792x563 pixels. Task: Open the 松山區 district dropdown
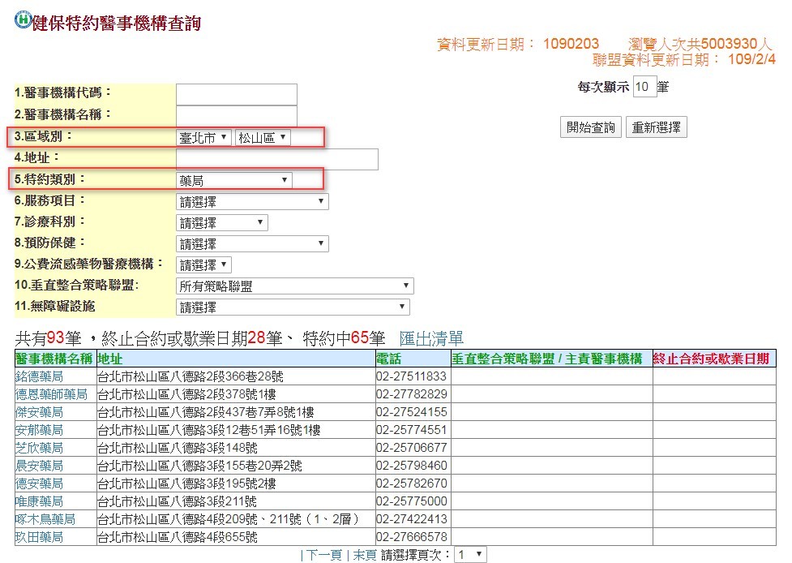(x=262, y=138)
